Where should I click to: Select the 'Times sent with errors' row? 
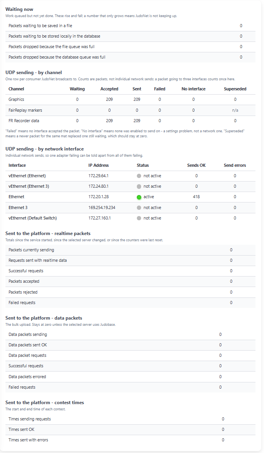pyautogui.click(x=130, y=440)
